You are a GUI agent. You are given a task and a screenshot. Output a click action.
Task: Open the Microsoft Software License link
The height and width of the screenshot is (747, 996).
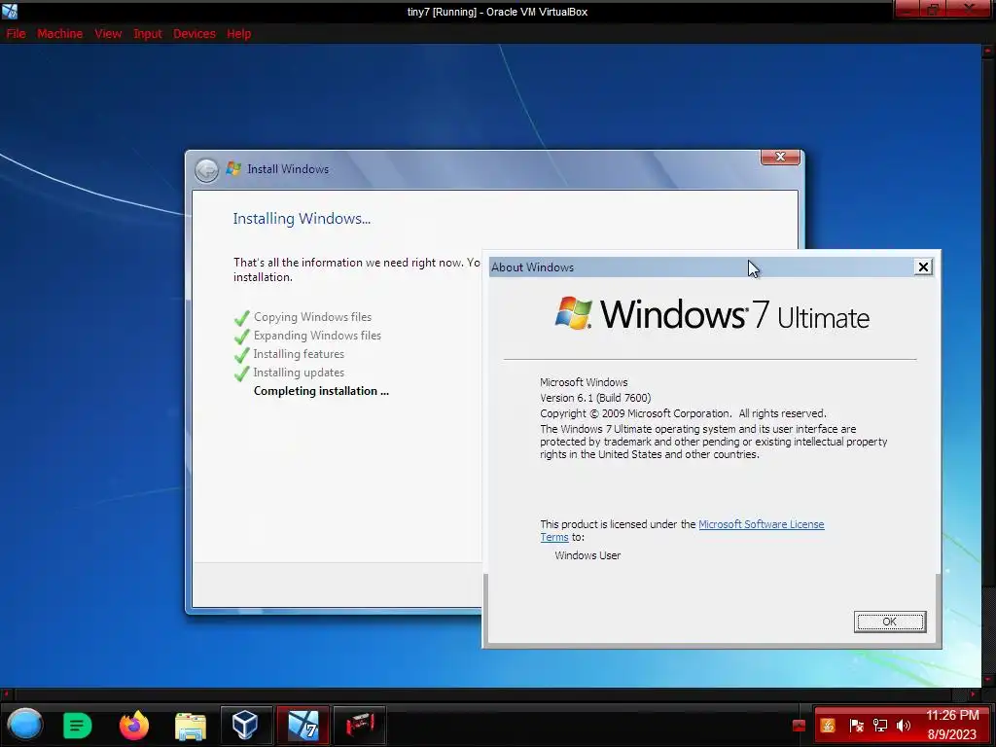tap(761, 524)
